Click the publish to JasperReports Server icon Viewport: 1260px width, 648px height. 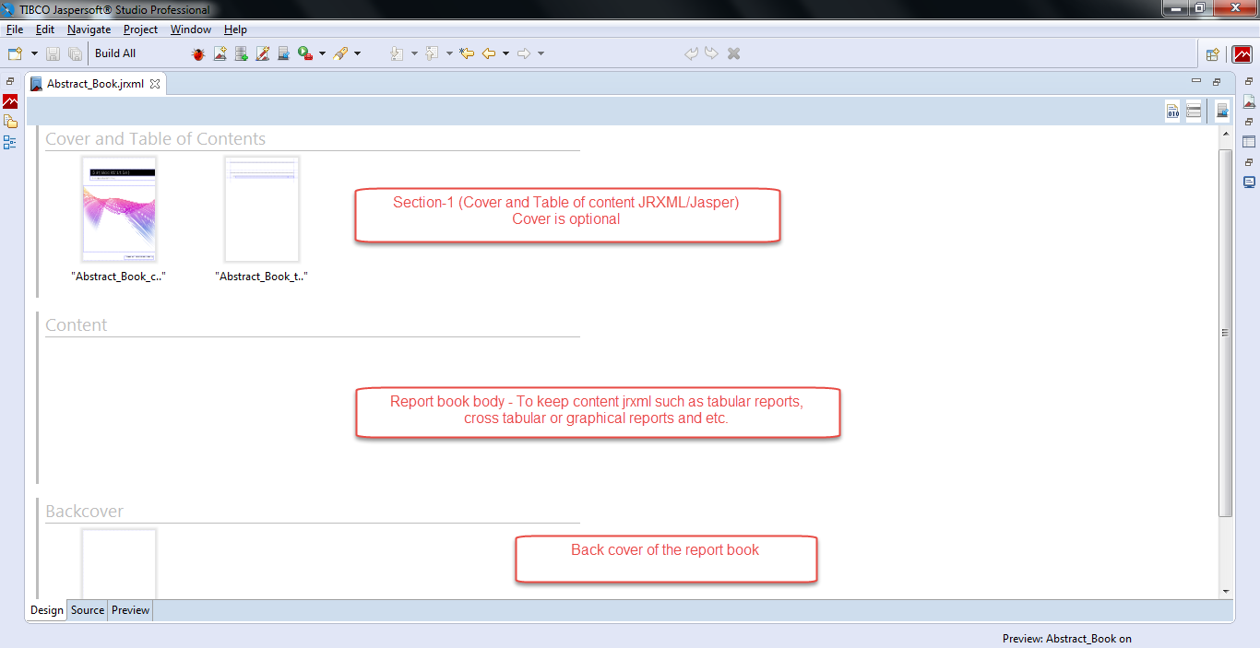pos(282,53)
